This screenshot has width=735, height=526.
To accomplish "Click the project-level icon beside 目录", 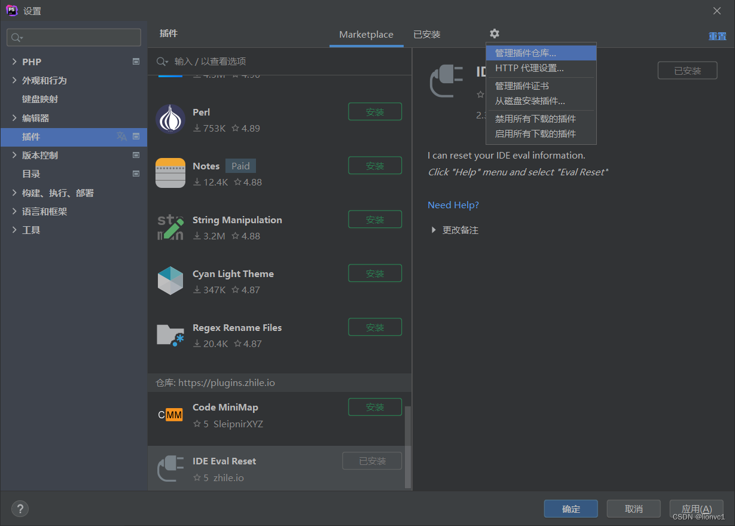I will [136, 174].
